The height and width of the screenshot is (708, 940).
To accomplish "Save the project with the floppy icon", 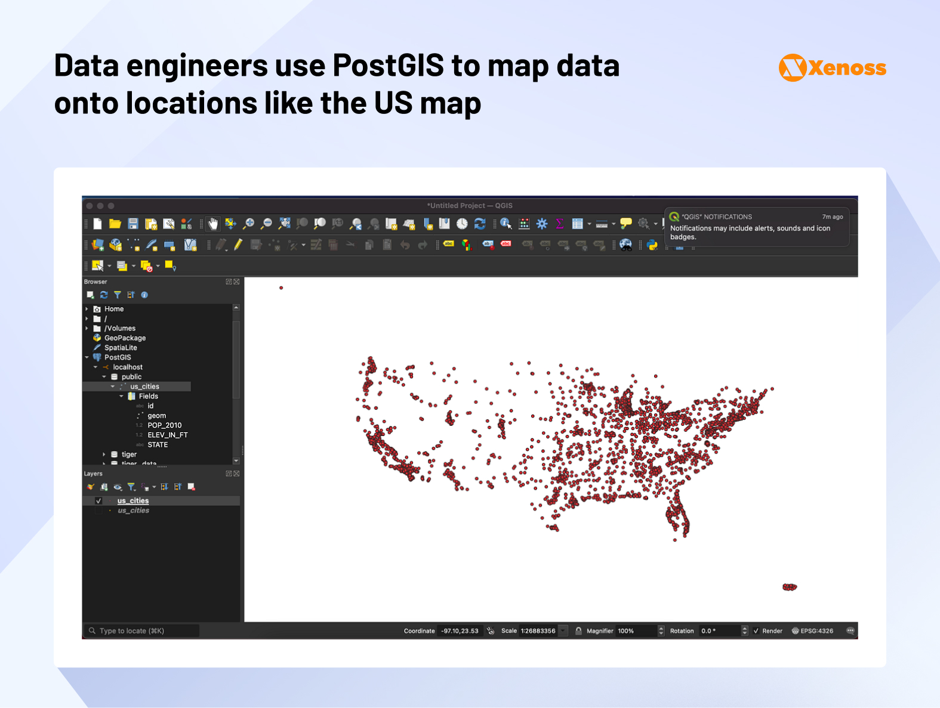I will coord(133,224).
